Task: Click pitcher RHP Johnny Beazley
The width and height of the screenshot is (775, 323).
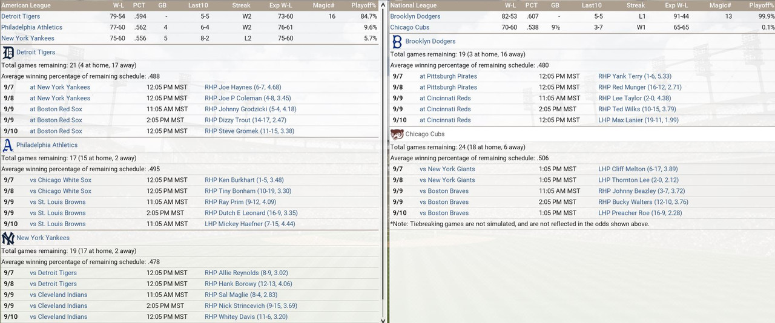Action: pos(642,191)
